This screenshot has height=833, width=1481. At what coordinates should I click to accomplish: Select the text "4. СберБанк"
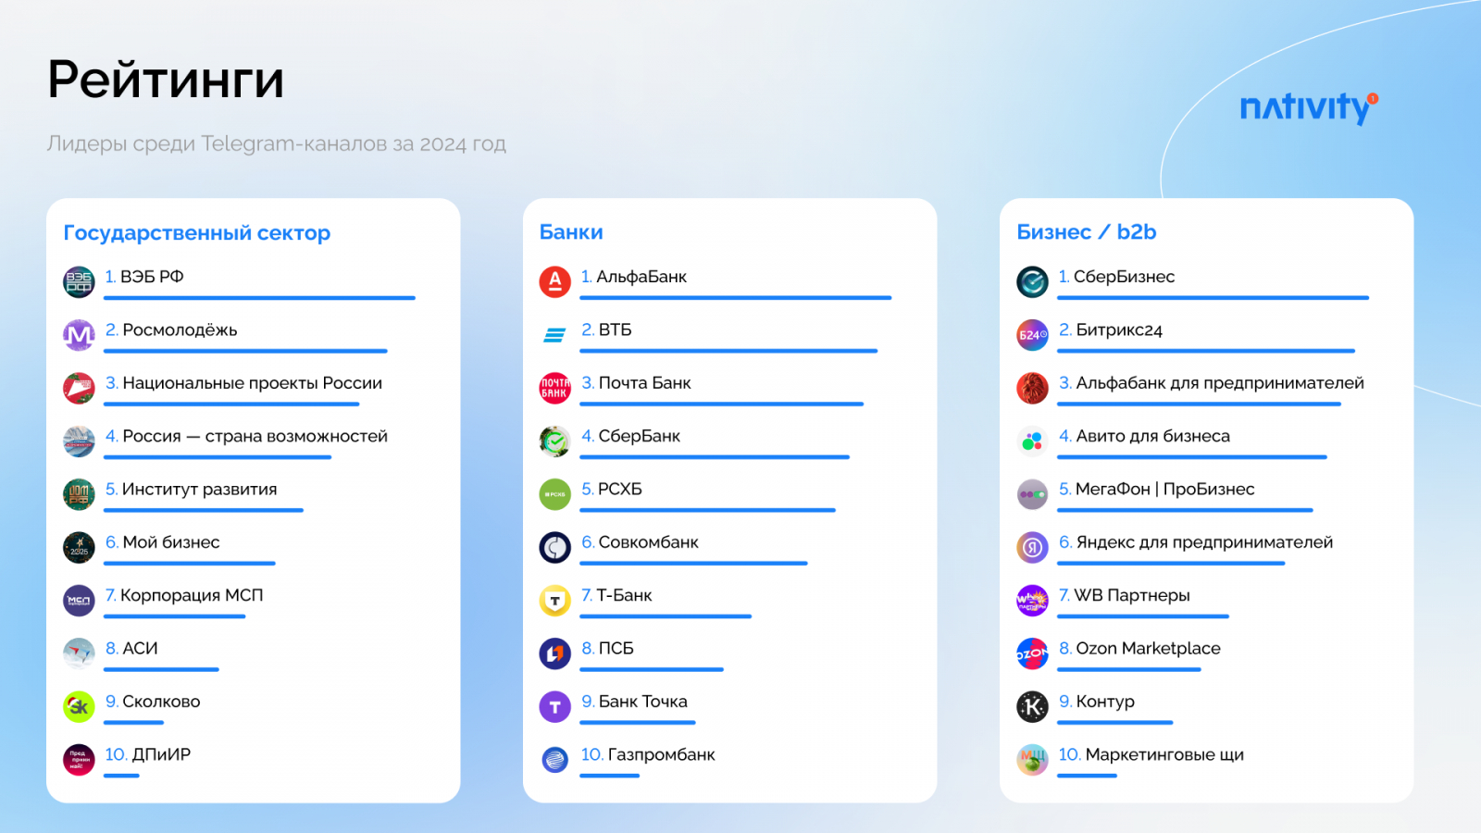pyautogui.click(x=631, y=436)
